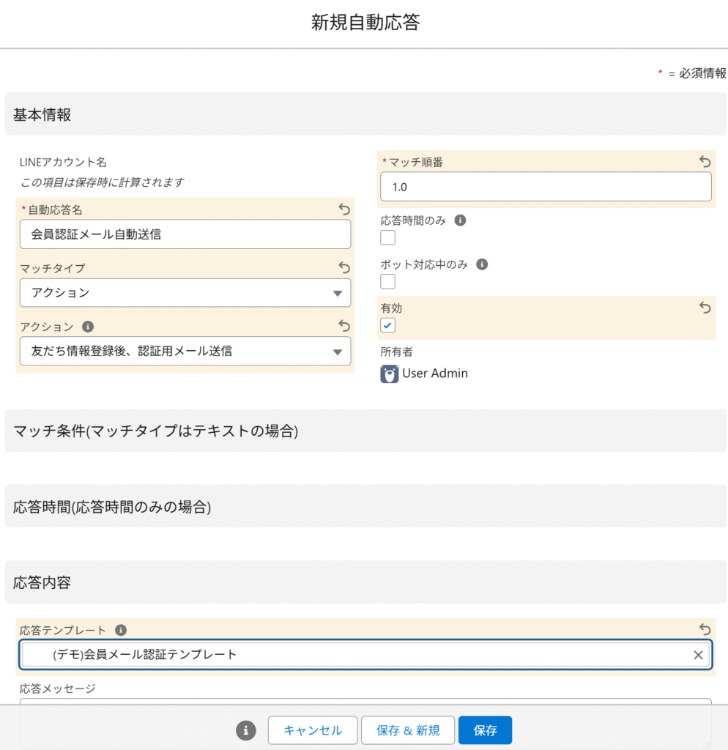Undo the マッチ順番 field change

point(705,162)
